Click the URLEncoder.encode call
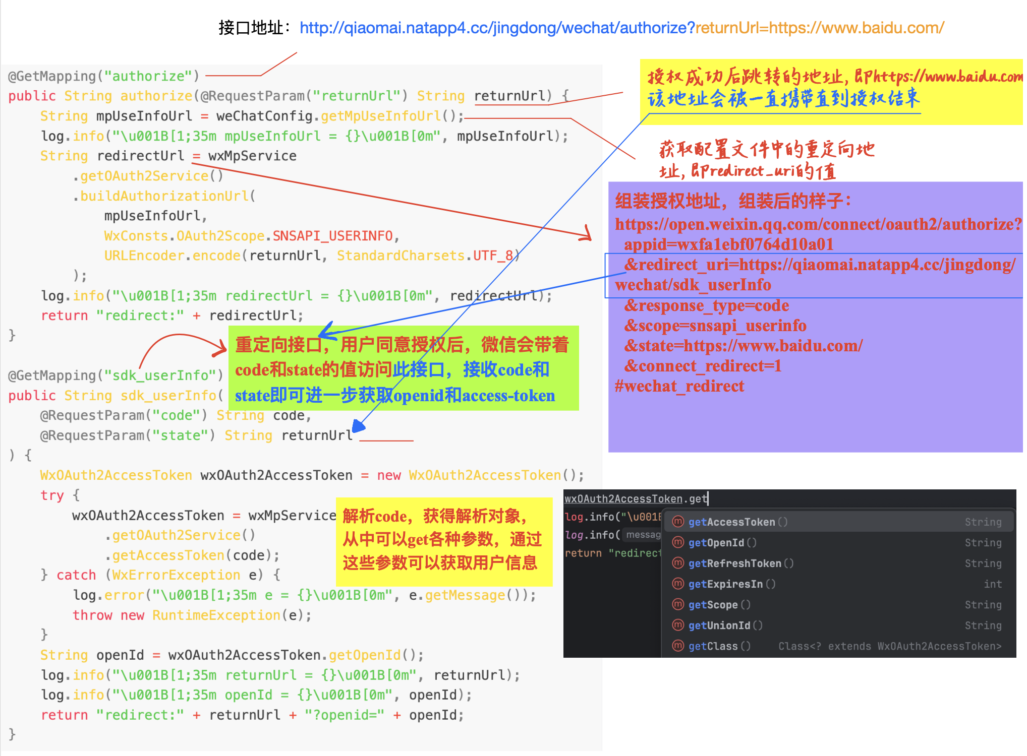The width and height of the screenshot is (1027, 756). [173, 256]
